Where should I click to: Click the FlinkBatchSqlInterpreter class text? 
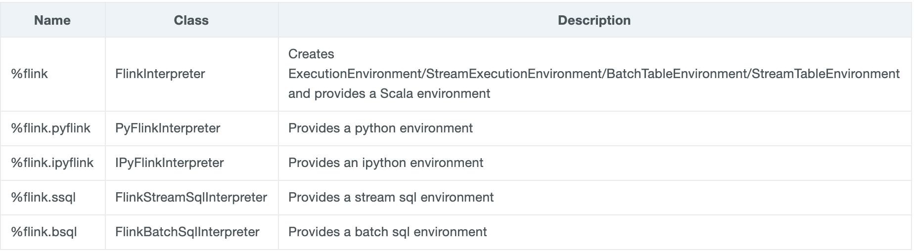pyautogui.click(x=187, y=232)
